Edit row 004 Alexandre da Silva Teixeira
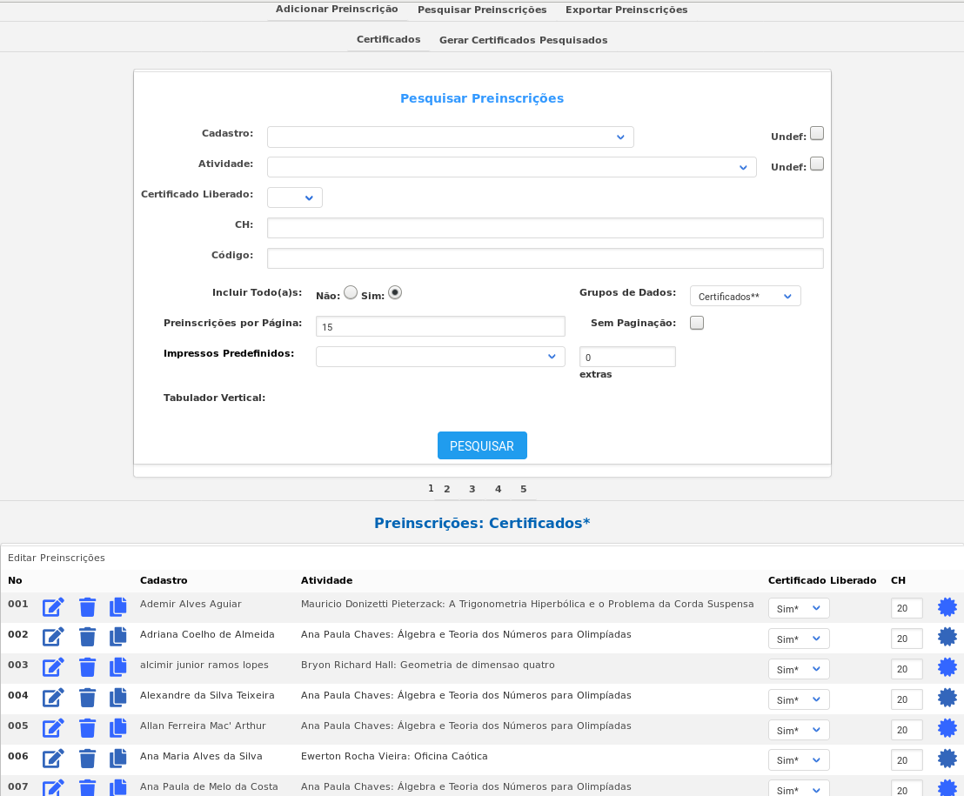Screen dimensions: 964x796 53,699
